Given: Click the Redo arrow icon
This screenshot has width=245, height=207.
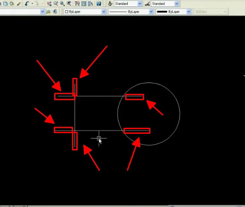Looking at the screenshot, I should [37, 3].
